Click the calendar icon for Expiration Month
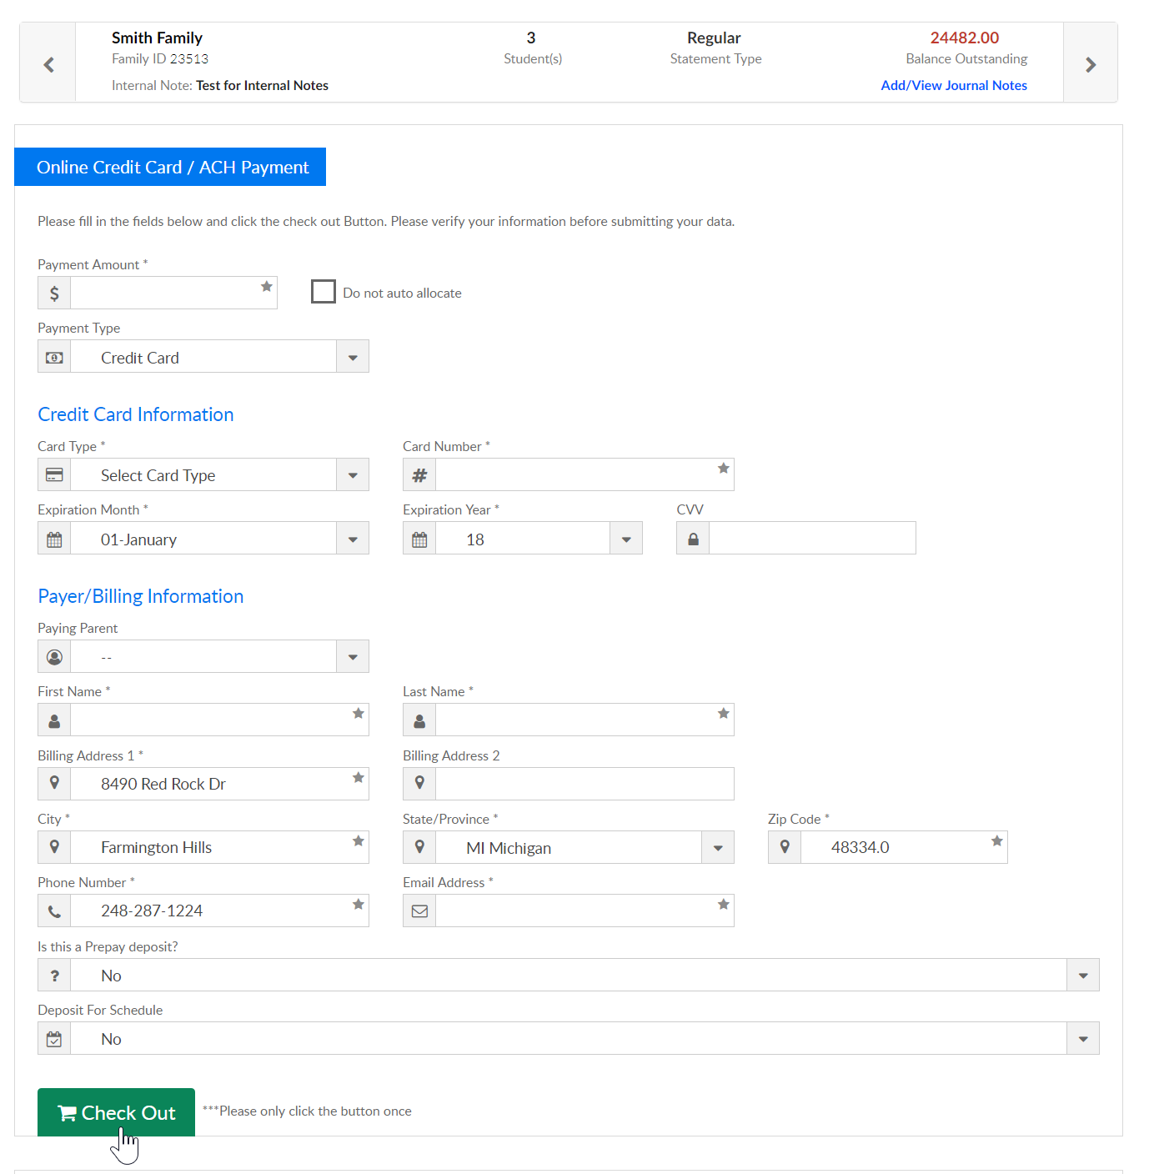Image resolution: width=1149 pixels, height=1174 pixels. coord(54,539)
